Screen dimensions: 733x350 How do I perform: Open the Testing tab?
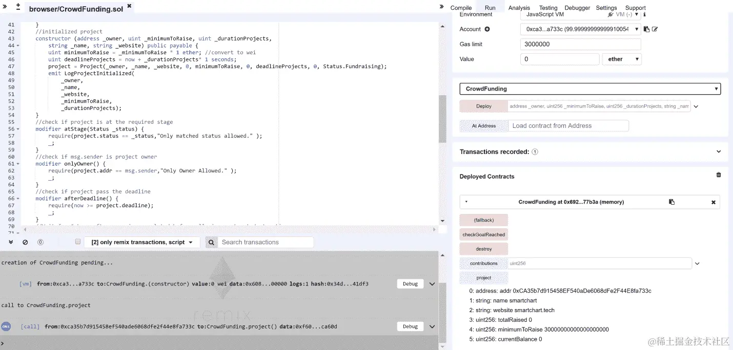(x=548, y=8)
